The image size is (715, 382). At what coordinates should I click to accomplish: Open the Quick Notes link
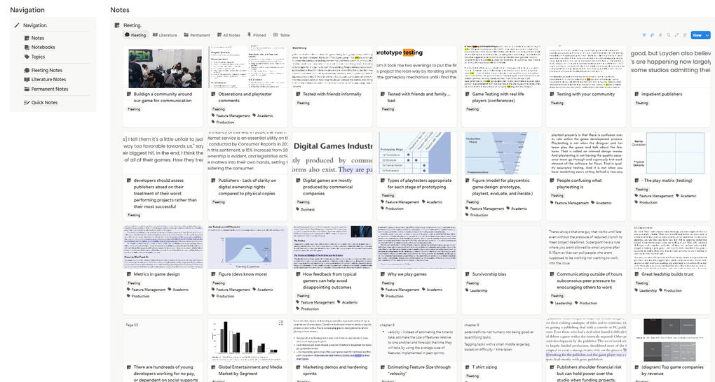click(x=44, y=103)
